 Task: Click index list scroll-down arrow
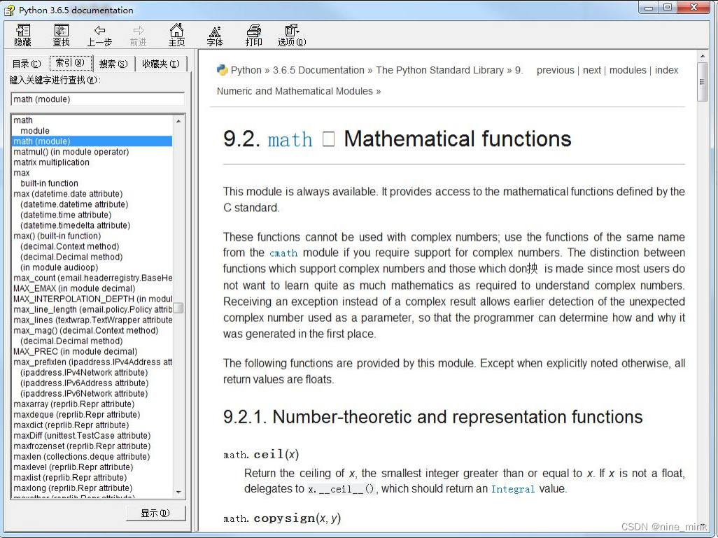point(178,493)
